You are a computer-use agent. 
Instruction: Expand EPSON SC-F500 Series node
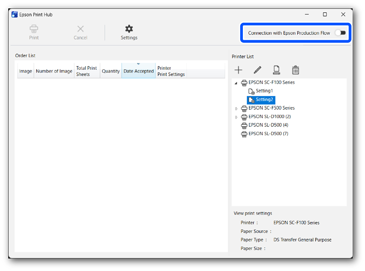[237, 109]
